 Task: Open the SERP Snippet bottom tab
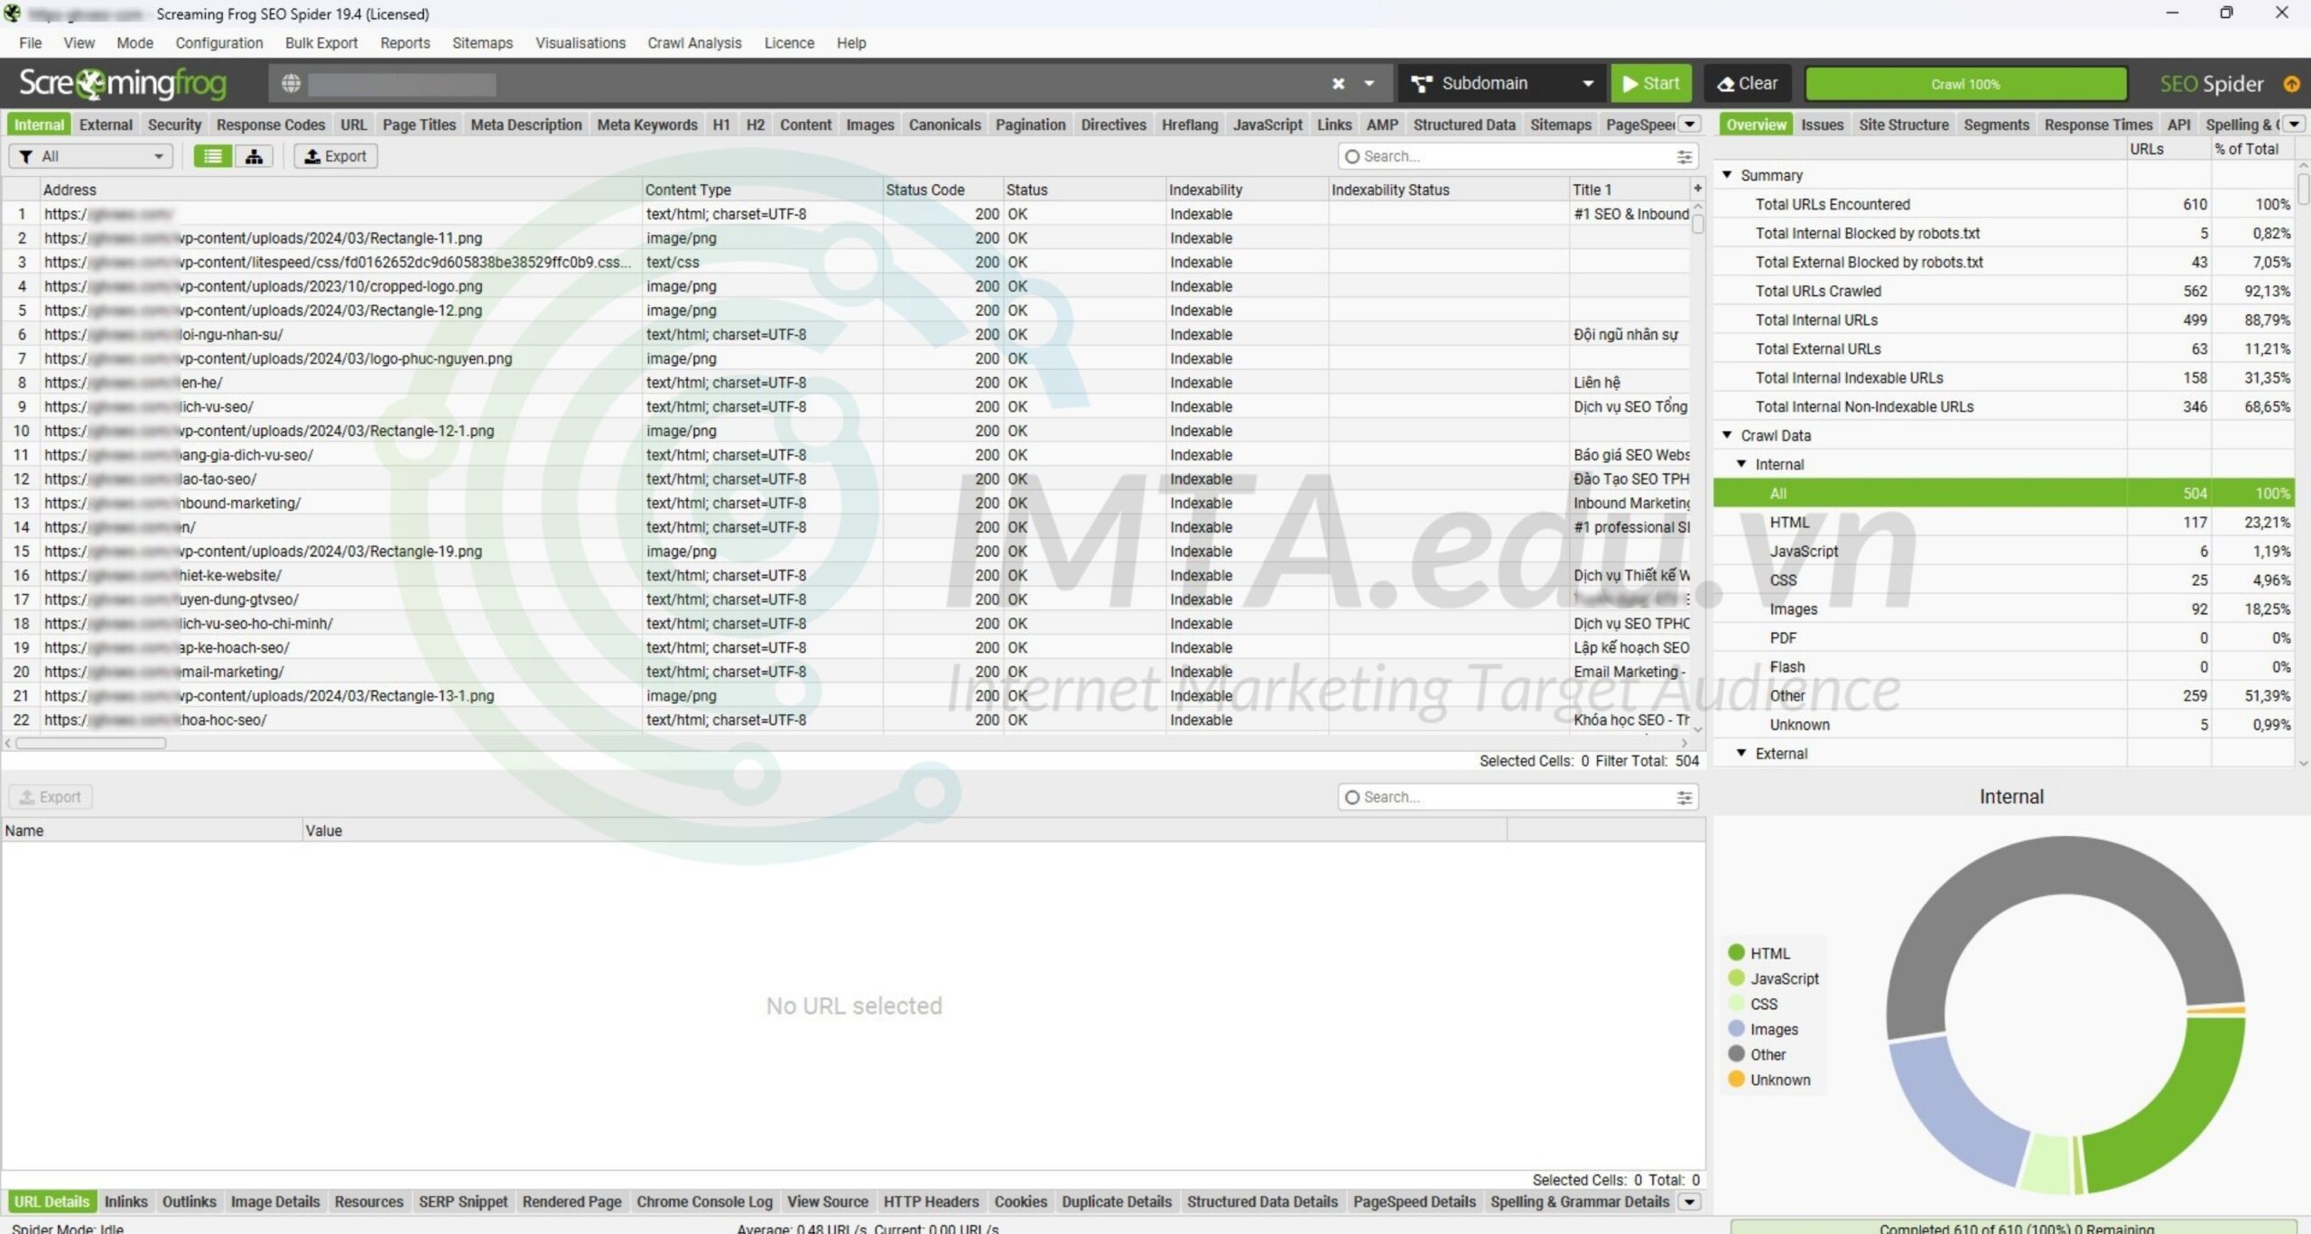463,1202
